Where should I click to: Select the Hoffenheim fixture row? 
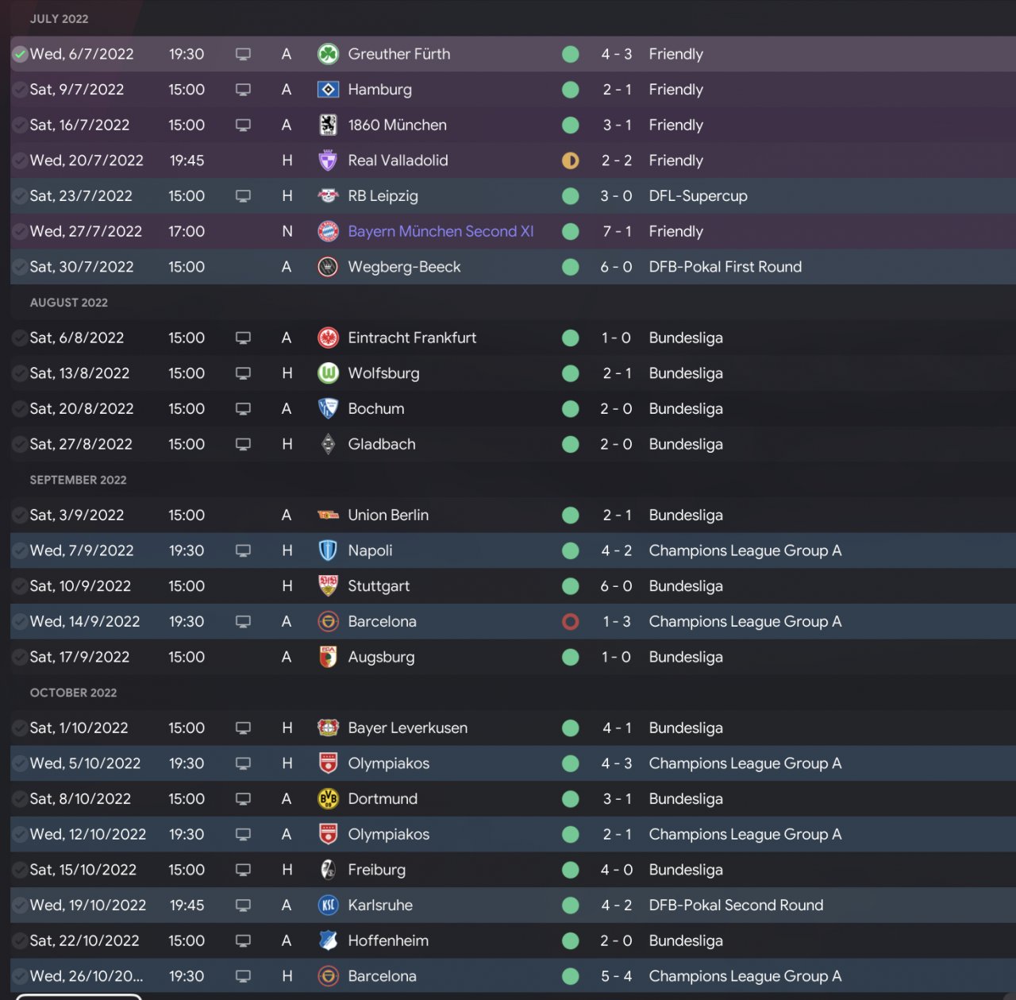click(508, 941)
